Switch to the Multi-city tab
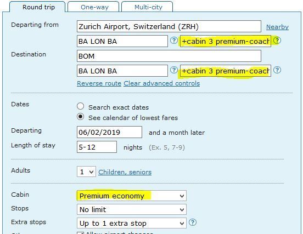 click(148, 7)
